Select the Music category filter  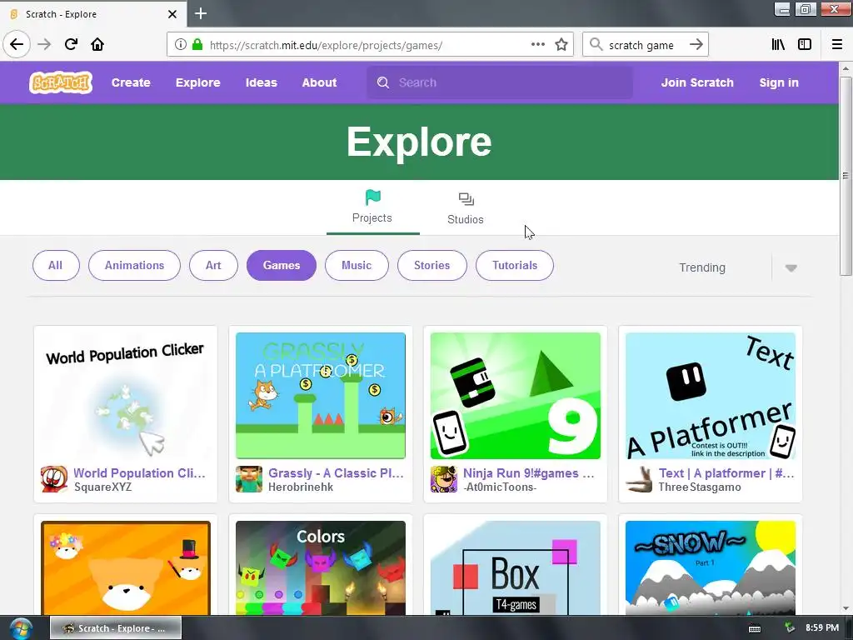pos(357,266)
